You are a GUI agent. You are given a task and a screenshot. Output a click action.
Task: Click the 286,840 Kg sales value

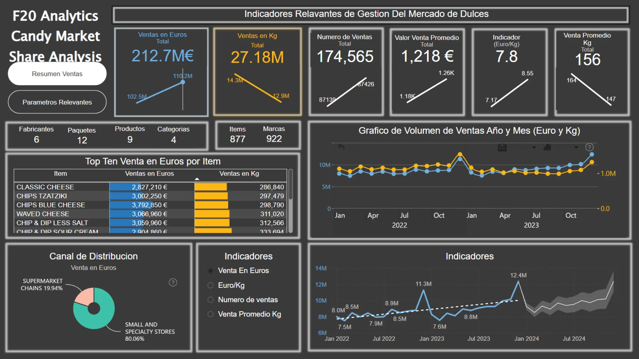click(x=272, y=187)
